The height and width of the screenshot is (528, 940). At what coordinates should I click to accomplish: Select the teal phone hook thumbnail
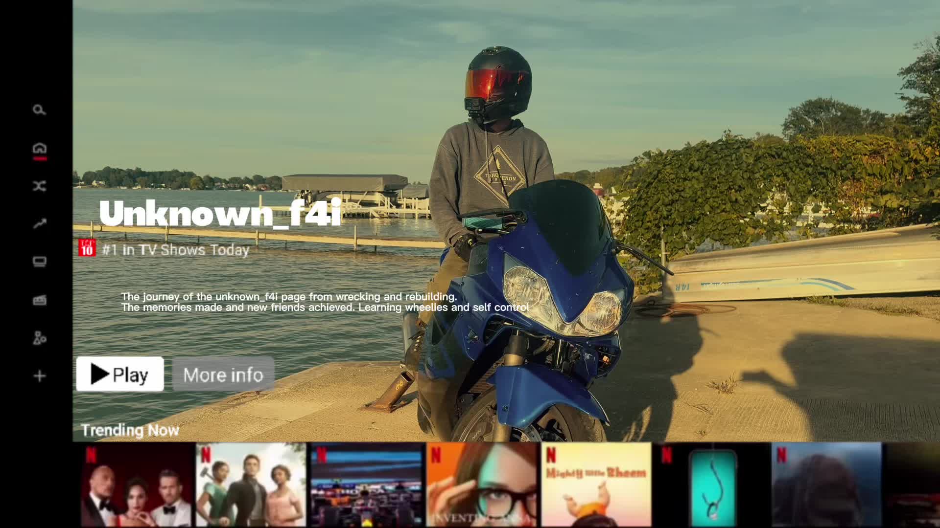712,484
